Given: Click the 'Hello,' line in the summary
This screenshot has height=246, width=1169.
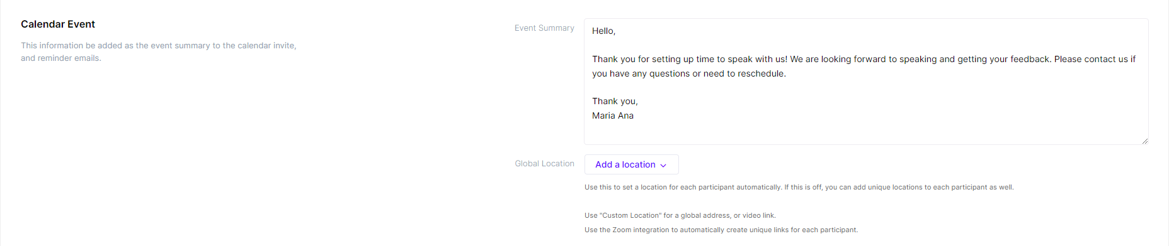Looking at the screenshot, I should pyautogui.click(x=603, y=31).
